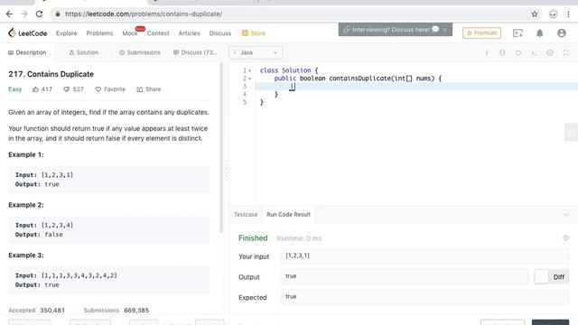The image size is (578, 325).
Task: Switch to the Testcase tab
Action: coord(246,215)
